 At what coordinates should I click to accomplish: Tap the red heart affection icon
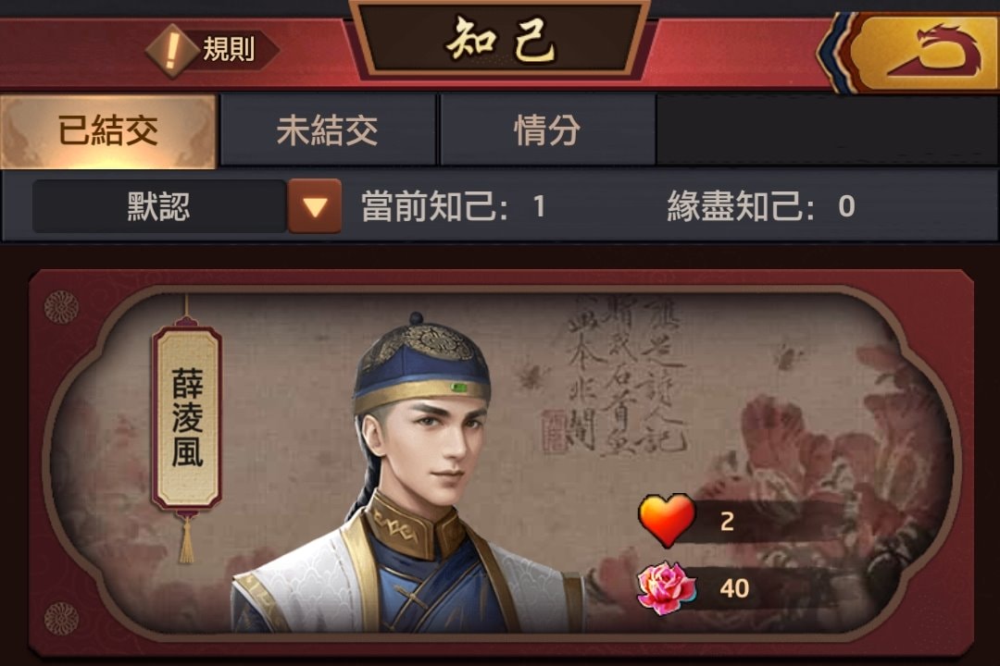pyautogui.click(x=667, y=520)
